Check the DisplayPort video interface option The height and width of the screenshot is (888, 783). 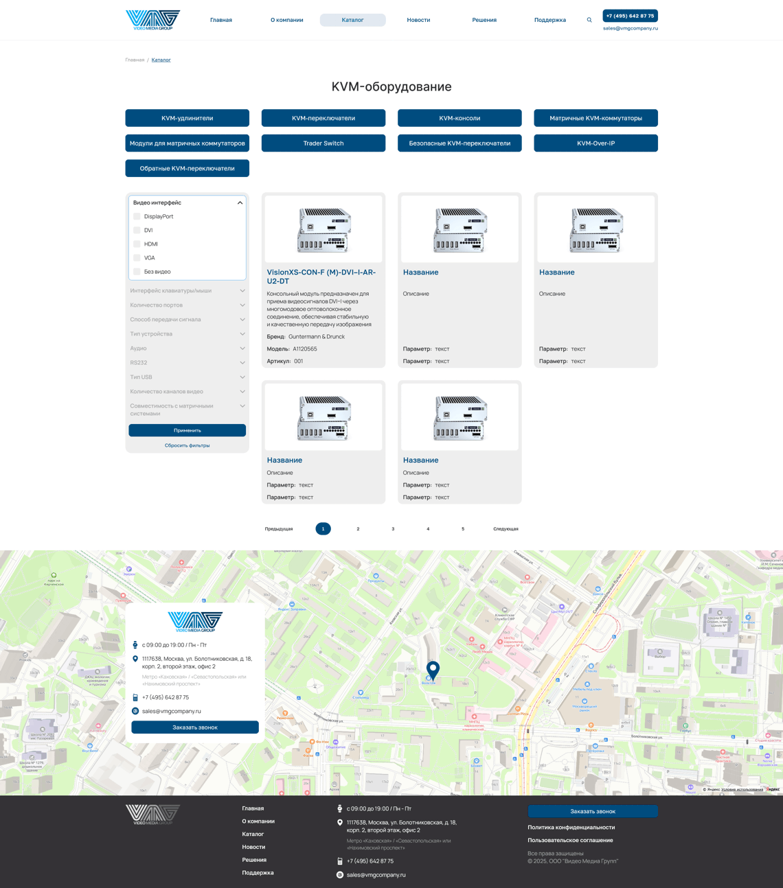point(137,216)
